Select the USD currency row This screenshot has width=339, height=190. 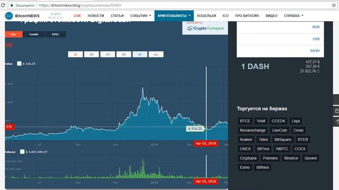click(280, 39)
